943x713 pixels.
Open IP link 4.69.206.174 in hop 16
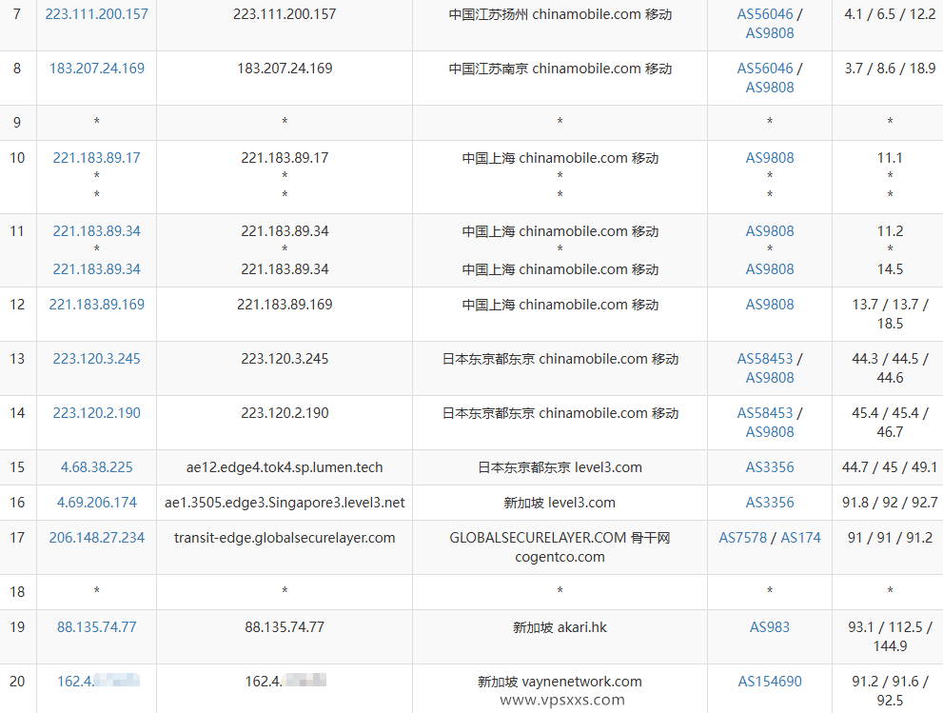tap(97, 503)
